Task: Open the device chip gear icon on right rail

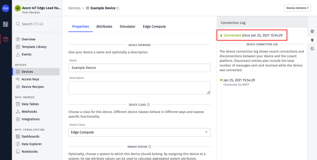Action: tap(312, 49)
